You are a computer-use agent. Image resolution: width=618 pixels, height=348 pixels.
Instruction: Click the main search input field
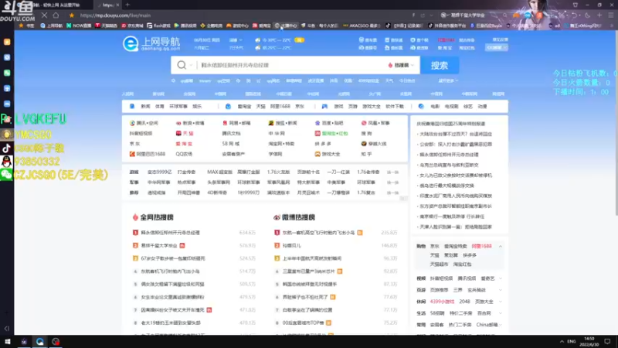click(x=292, y=65)
